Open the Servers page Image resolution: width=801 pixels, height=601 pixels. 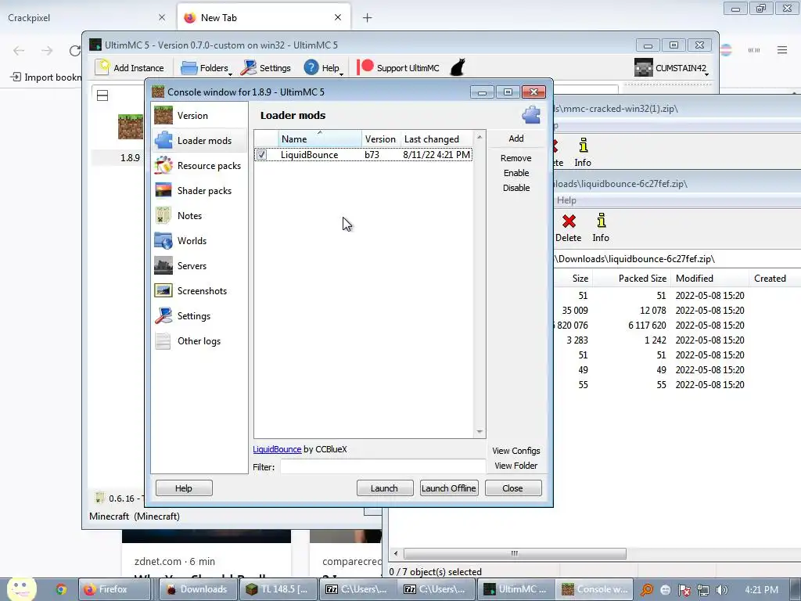coord(199,266)
